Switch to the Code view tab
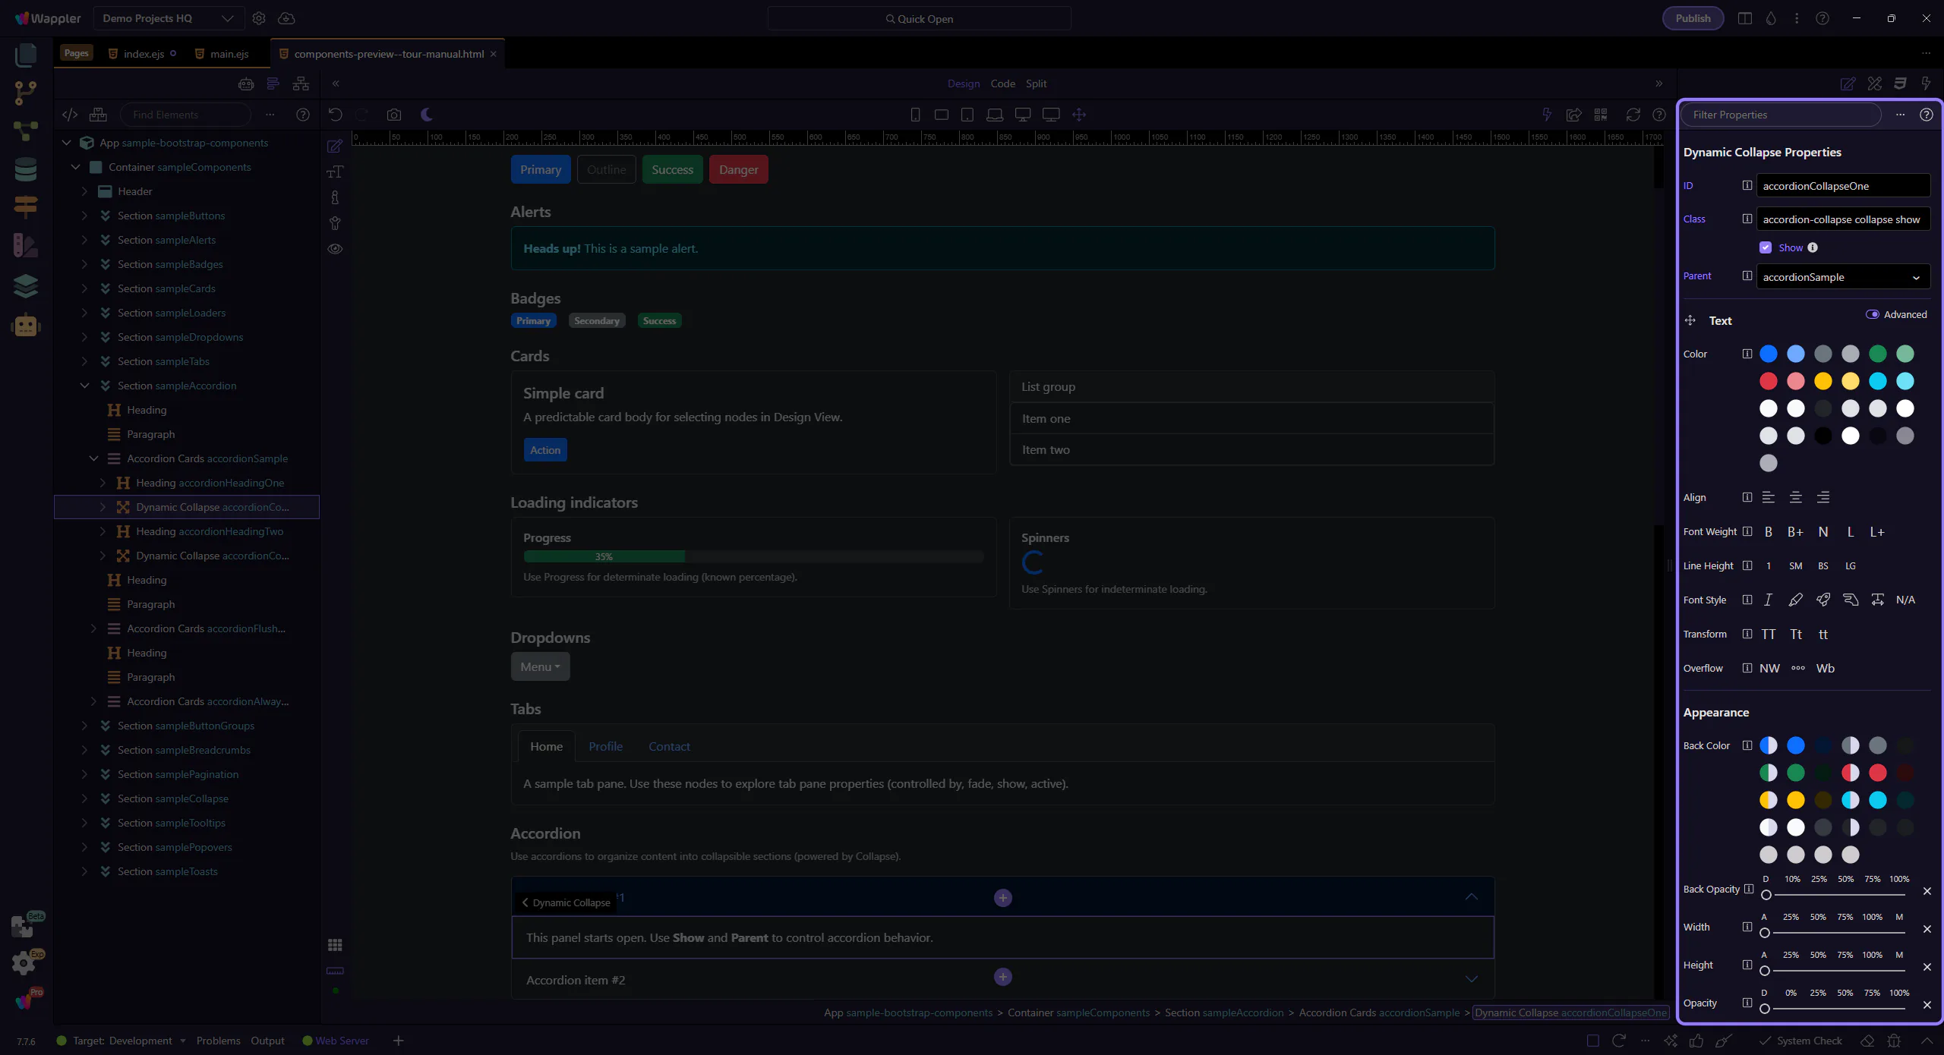The width and height of the screenshot is (1944, 1055). click(1002, 83)
